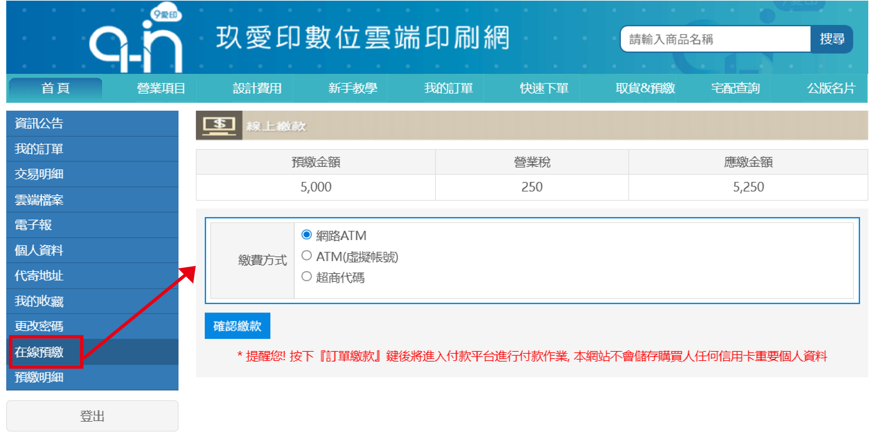885x443 pixels.
Task: Open 預繳明細 in the sidebar
Action: coord(92,377)
